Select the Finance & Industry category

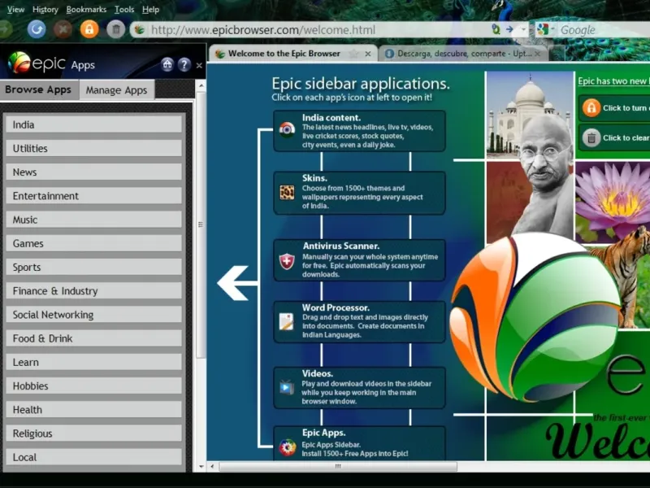click(93, 291)
